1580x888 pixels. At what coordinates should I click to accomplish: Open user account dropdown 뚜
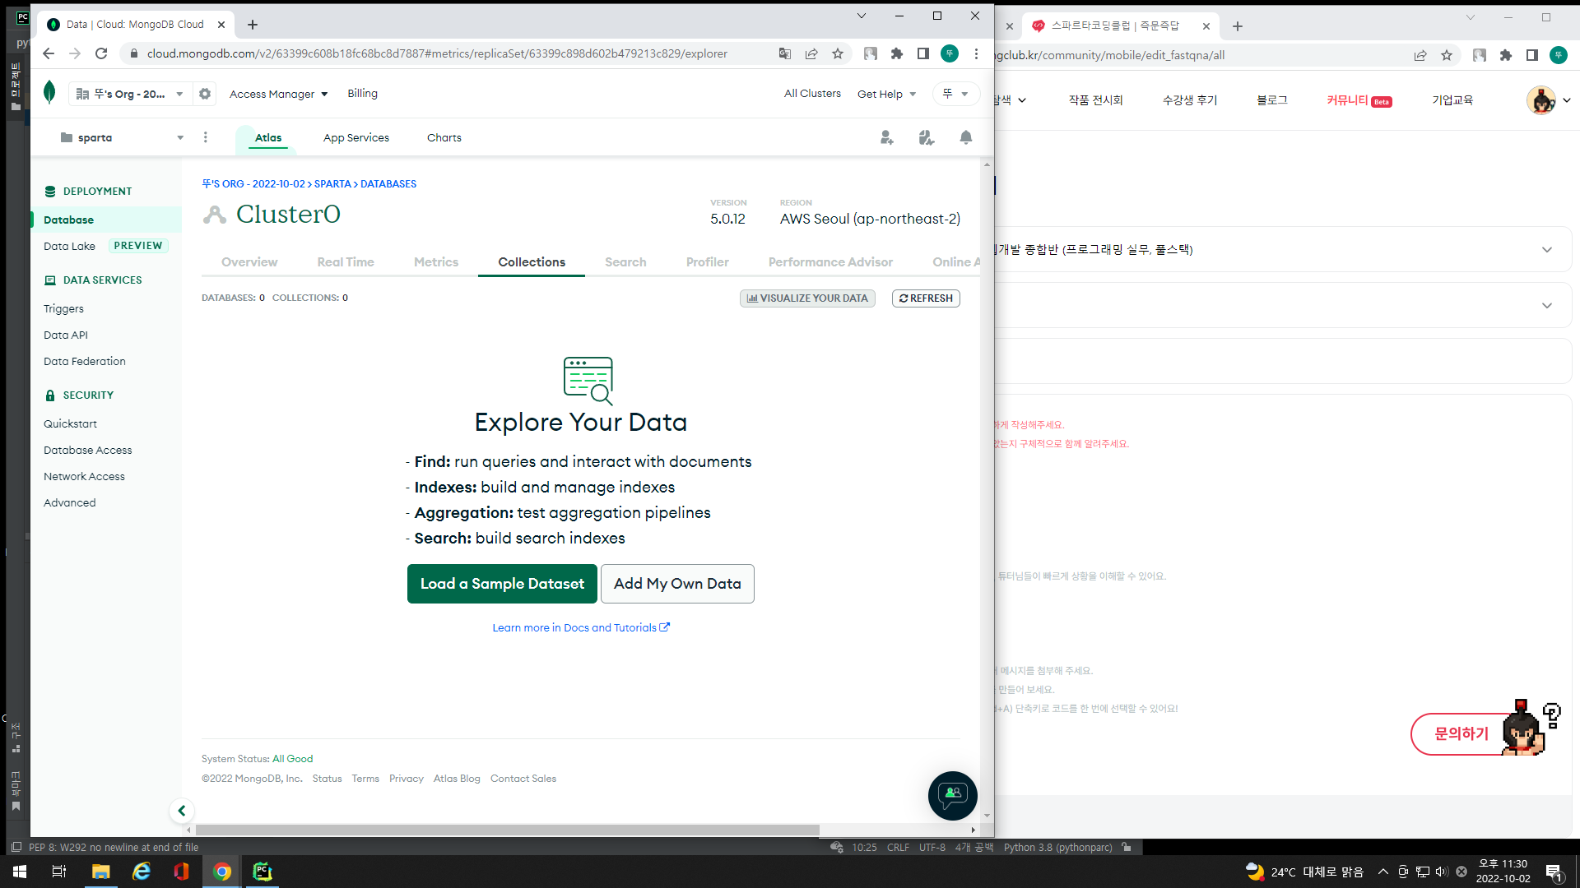coord(956,94)
